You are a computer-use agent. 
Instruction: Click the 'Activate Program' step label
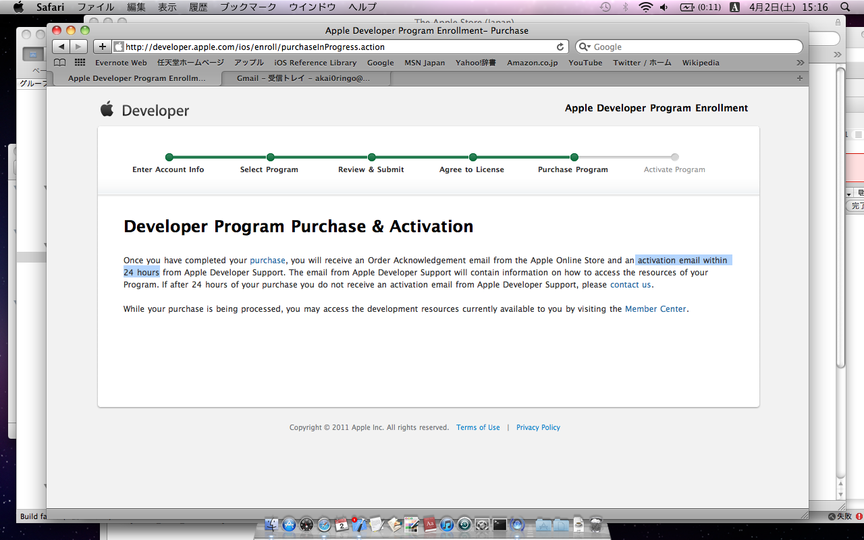[674, 169]
